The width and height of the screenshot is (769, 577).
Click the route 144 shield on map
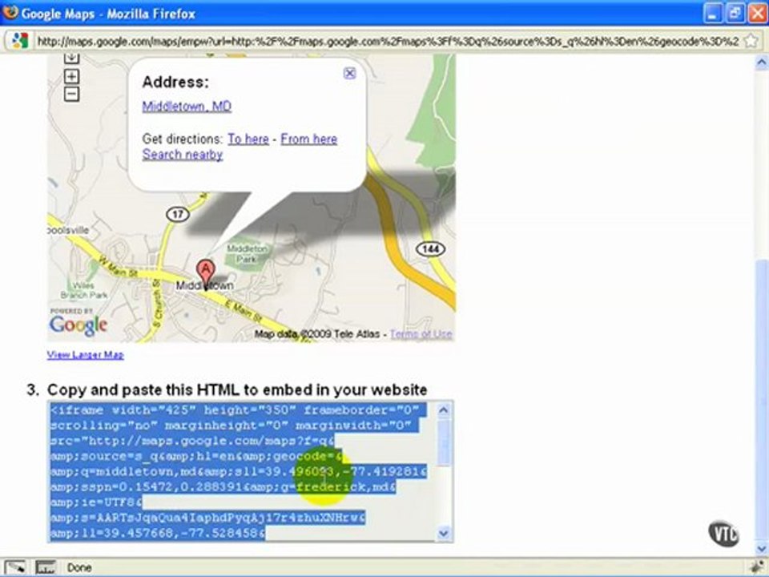click(x=430, y=249)
